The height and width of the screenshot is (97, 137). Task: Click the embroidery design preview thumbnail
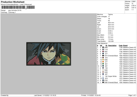click(49, 54)
